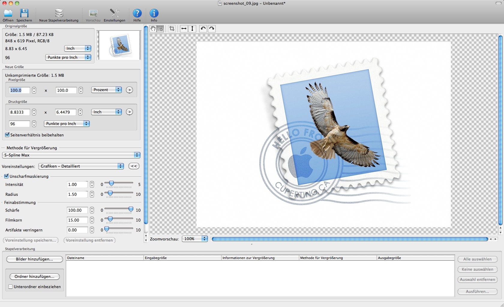Click the Ausgabegröße column header
Viewport: 504px width, 307px height.
coord(416,258)
